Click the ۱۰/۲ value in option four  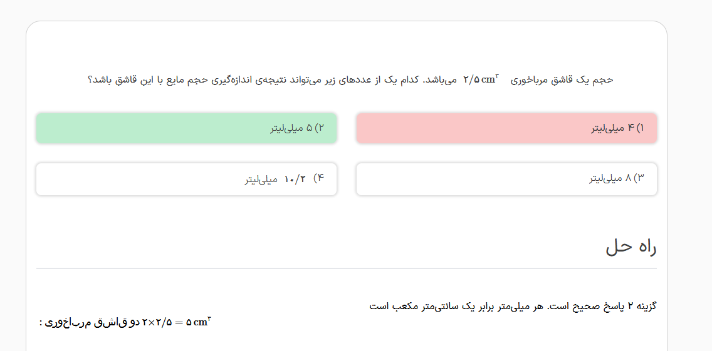click(x=294, y=180)
